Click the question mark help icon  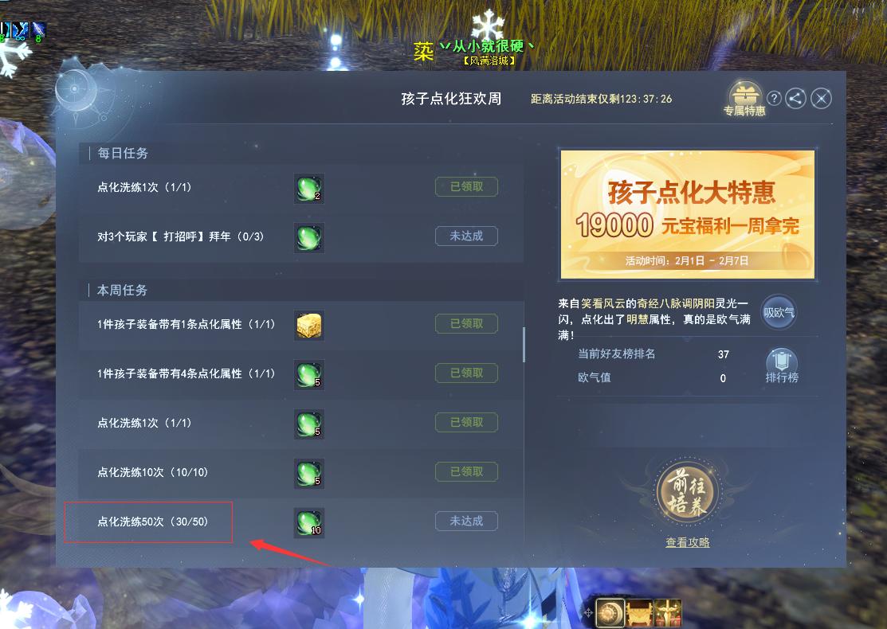click(x=774, y=99)
